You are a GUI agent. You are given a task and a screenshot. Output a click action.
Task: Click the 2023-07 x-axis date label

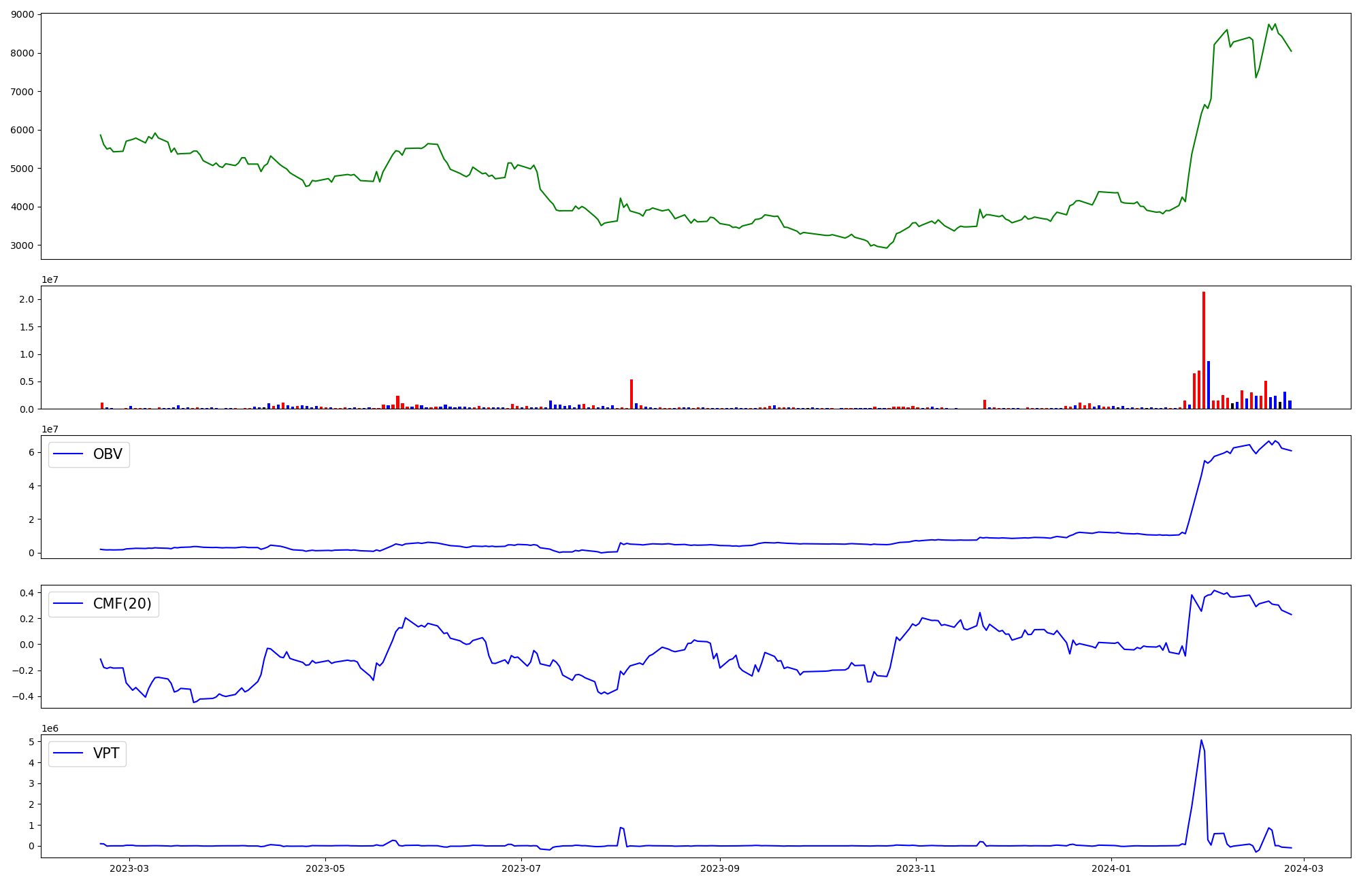click(521, 868)
